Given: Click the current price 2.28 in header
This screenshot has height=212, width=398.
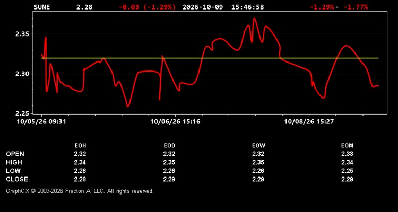Looking at the screenshot, I should pyautogui.click(x=84, y=7).
